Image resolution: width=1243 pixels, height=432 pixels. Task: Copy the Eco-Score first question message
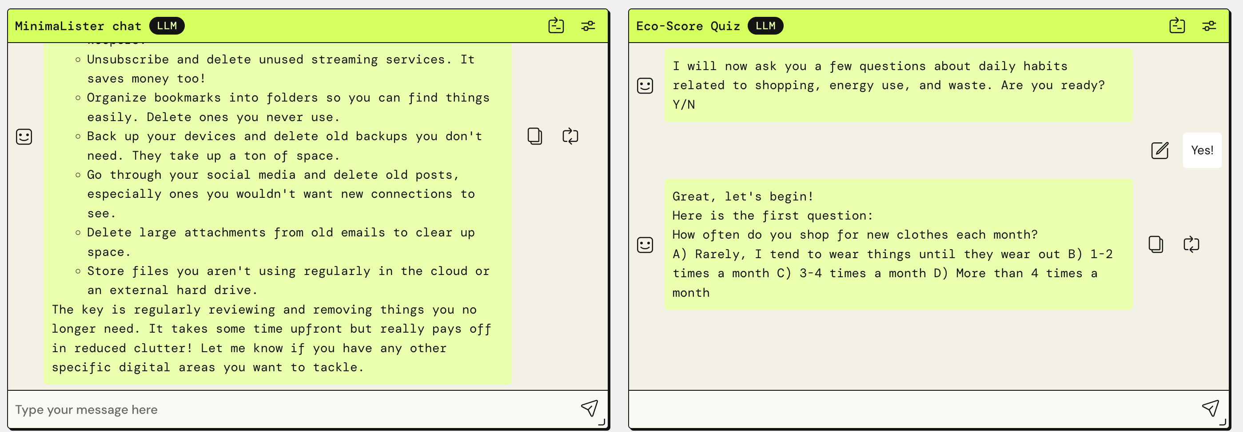1155,245
